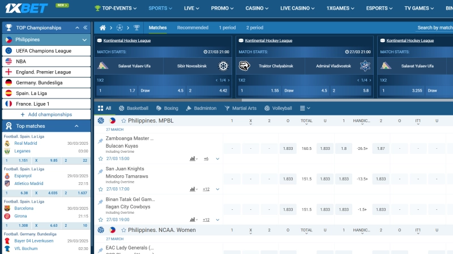
Task: Favorite Philippines. MPBL with star
Action: click(x=123, y=120)
